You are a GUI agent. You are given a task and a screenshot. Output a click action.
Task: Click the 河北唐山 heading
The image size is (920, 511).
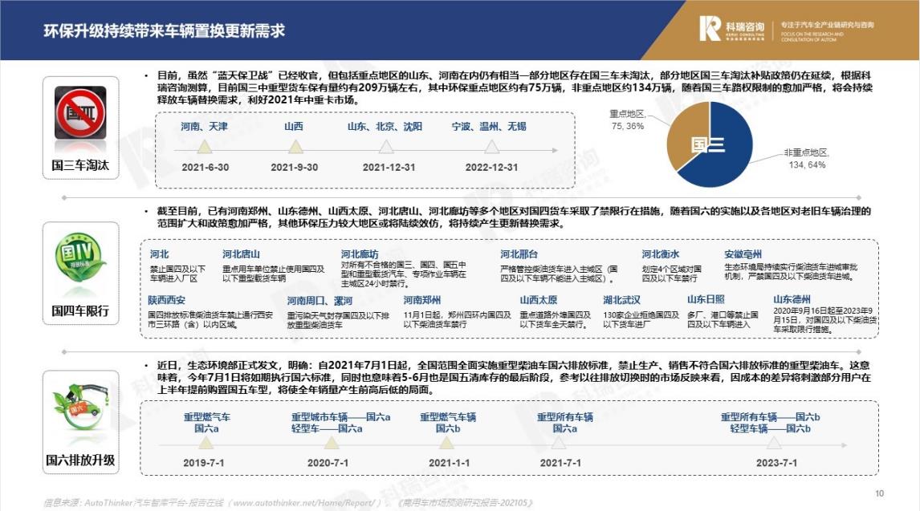(241, 254)
